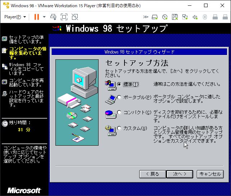Screen dimensions: 231x196
Task: Click the Windows 98 ファイルをコピー step text
Action: pyautogui.click(x=26, y=69)
